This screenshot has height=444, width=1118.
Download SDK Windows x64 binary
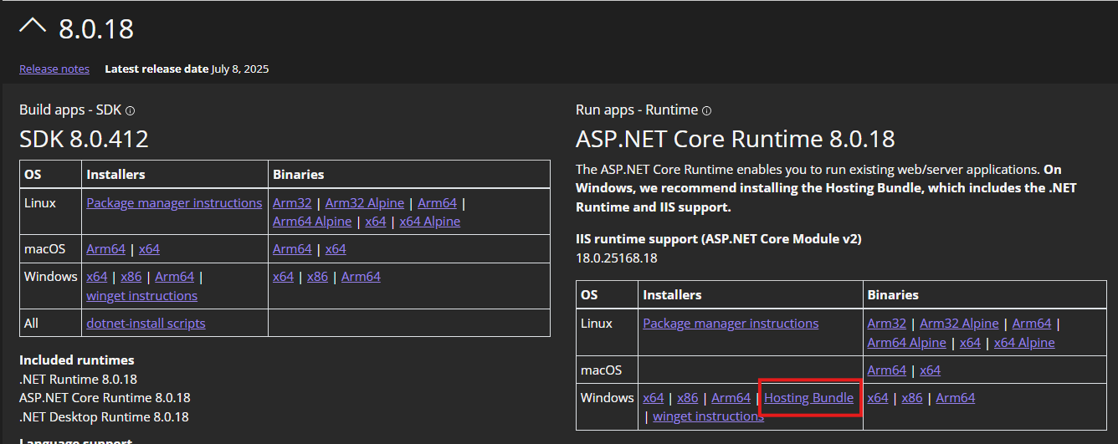tap(284, 276)
